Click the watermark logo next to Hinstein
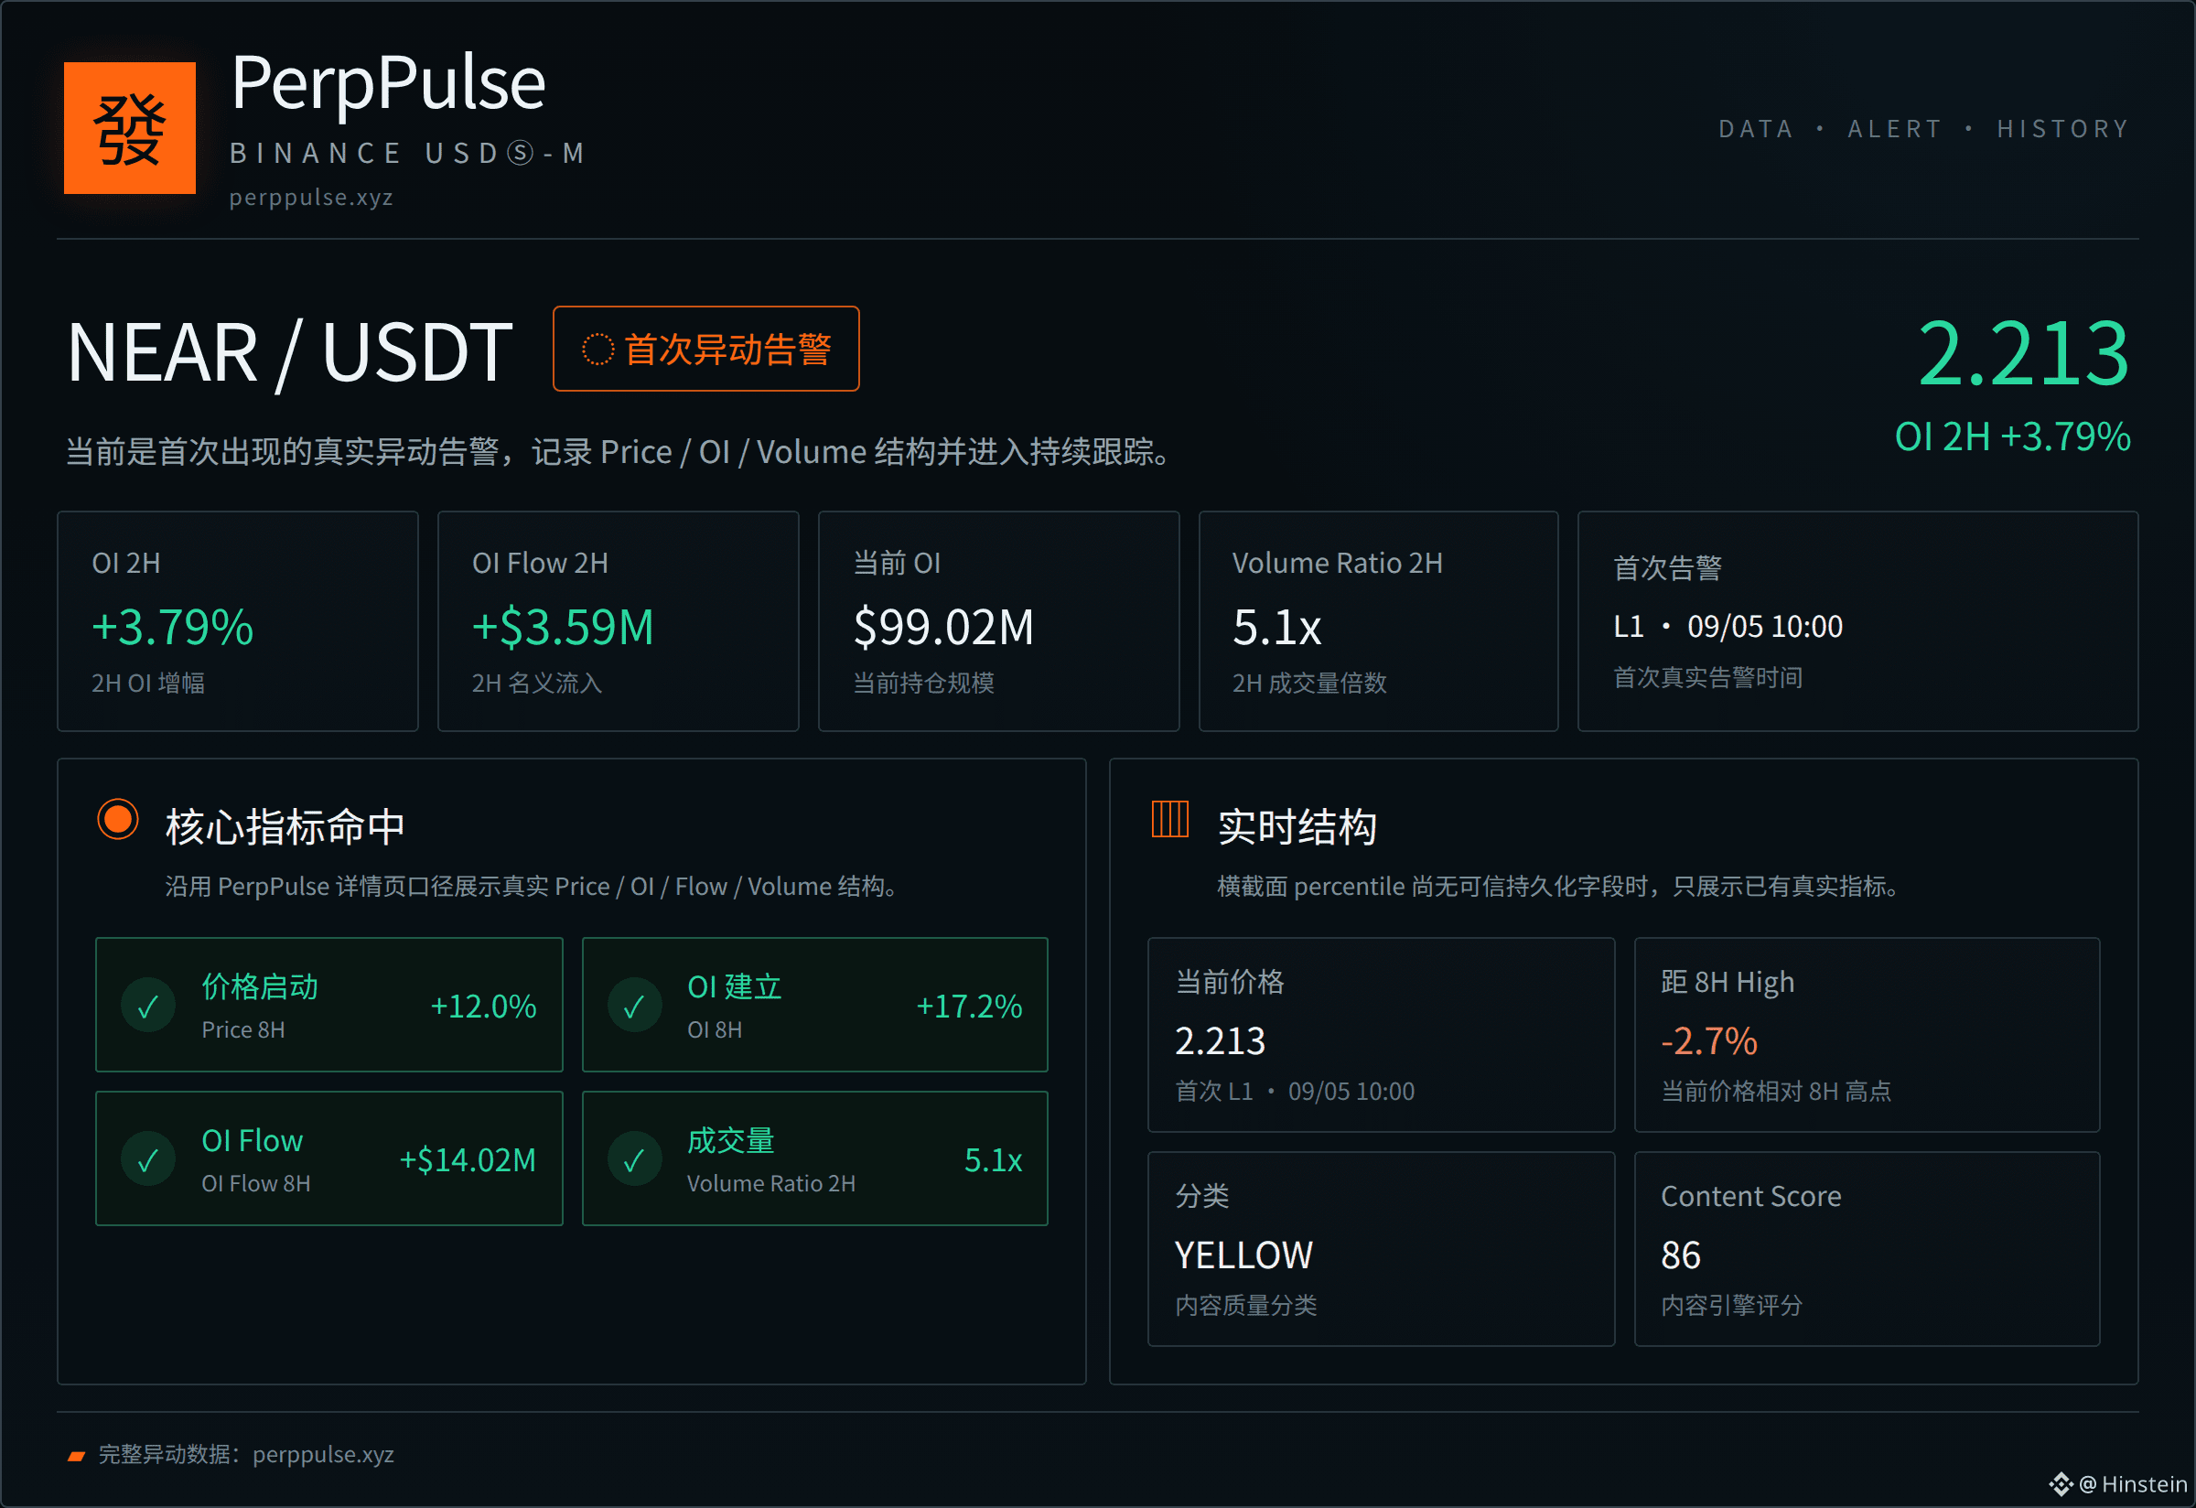The image size is (2196, 1508). point(2061,1484)
